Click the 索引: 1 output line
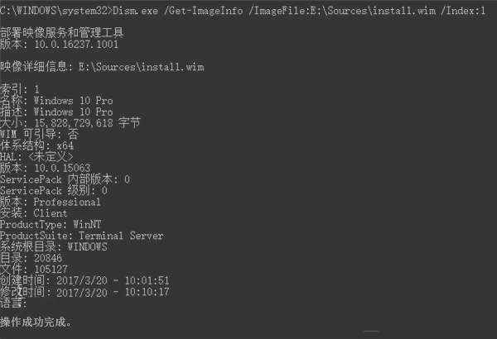Image resolution: width=497 pixels, height=339 pixels. tap(20, 89)
